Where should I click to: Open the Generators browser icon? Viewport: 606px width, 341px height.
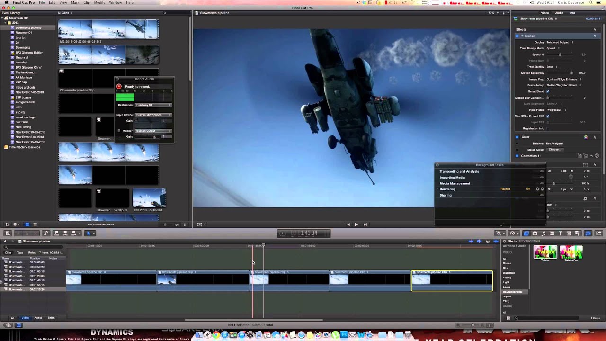569,233
